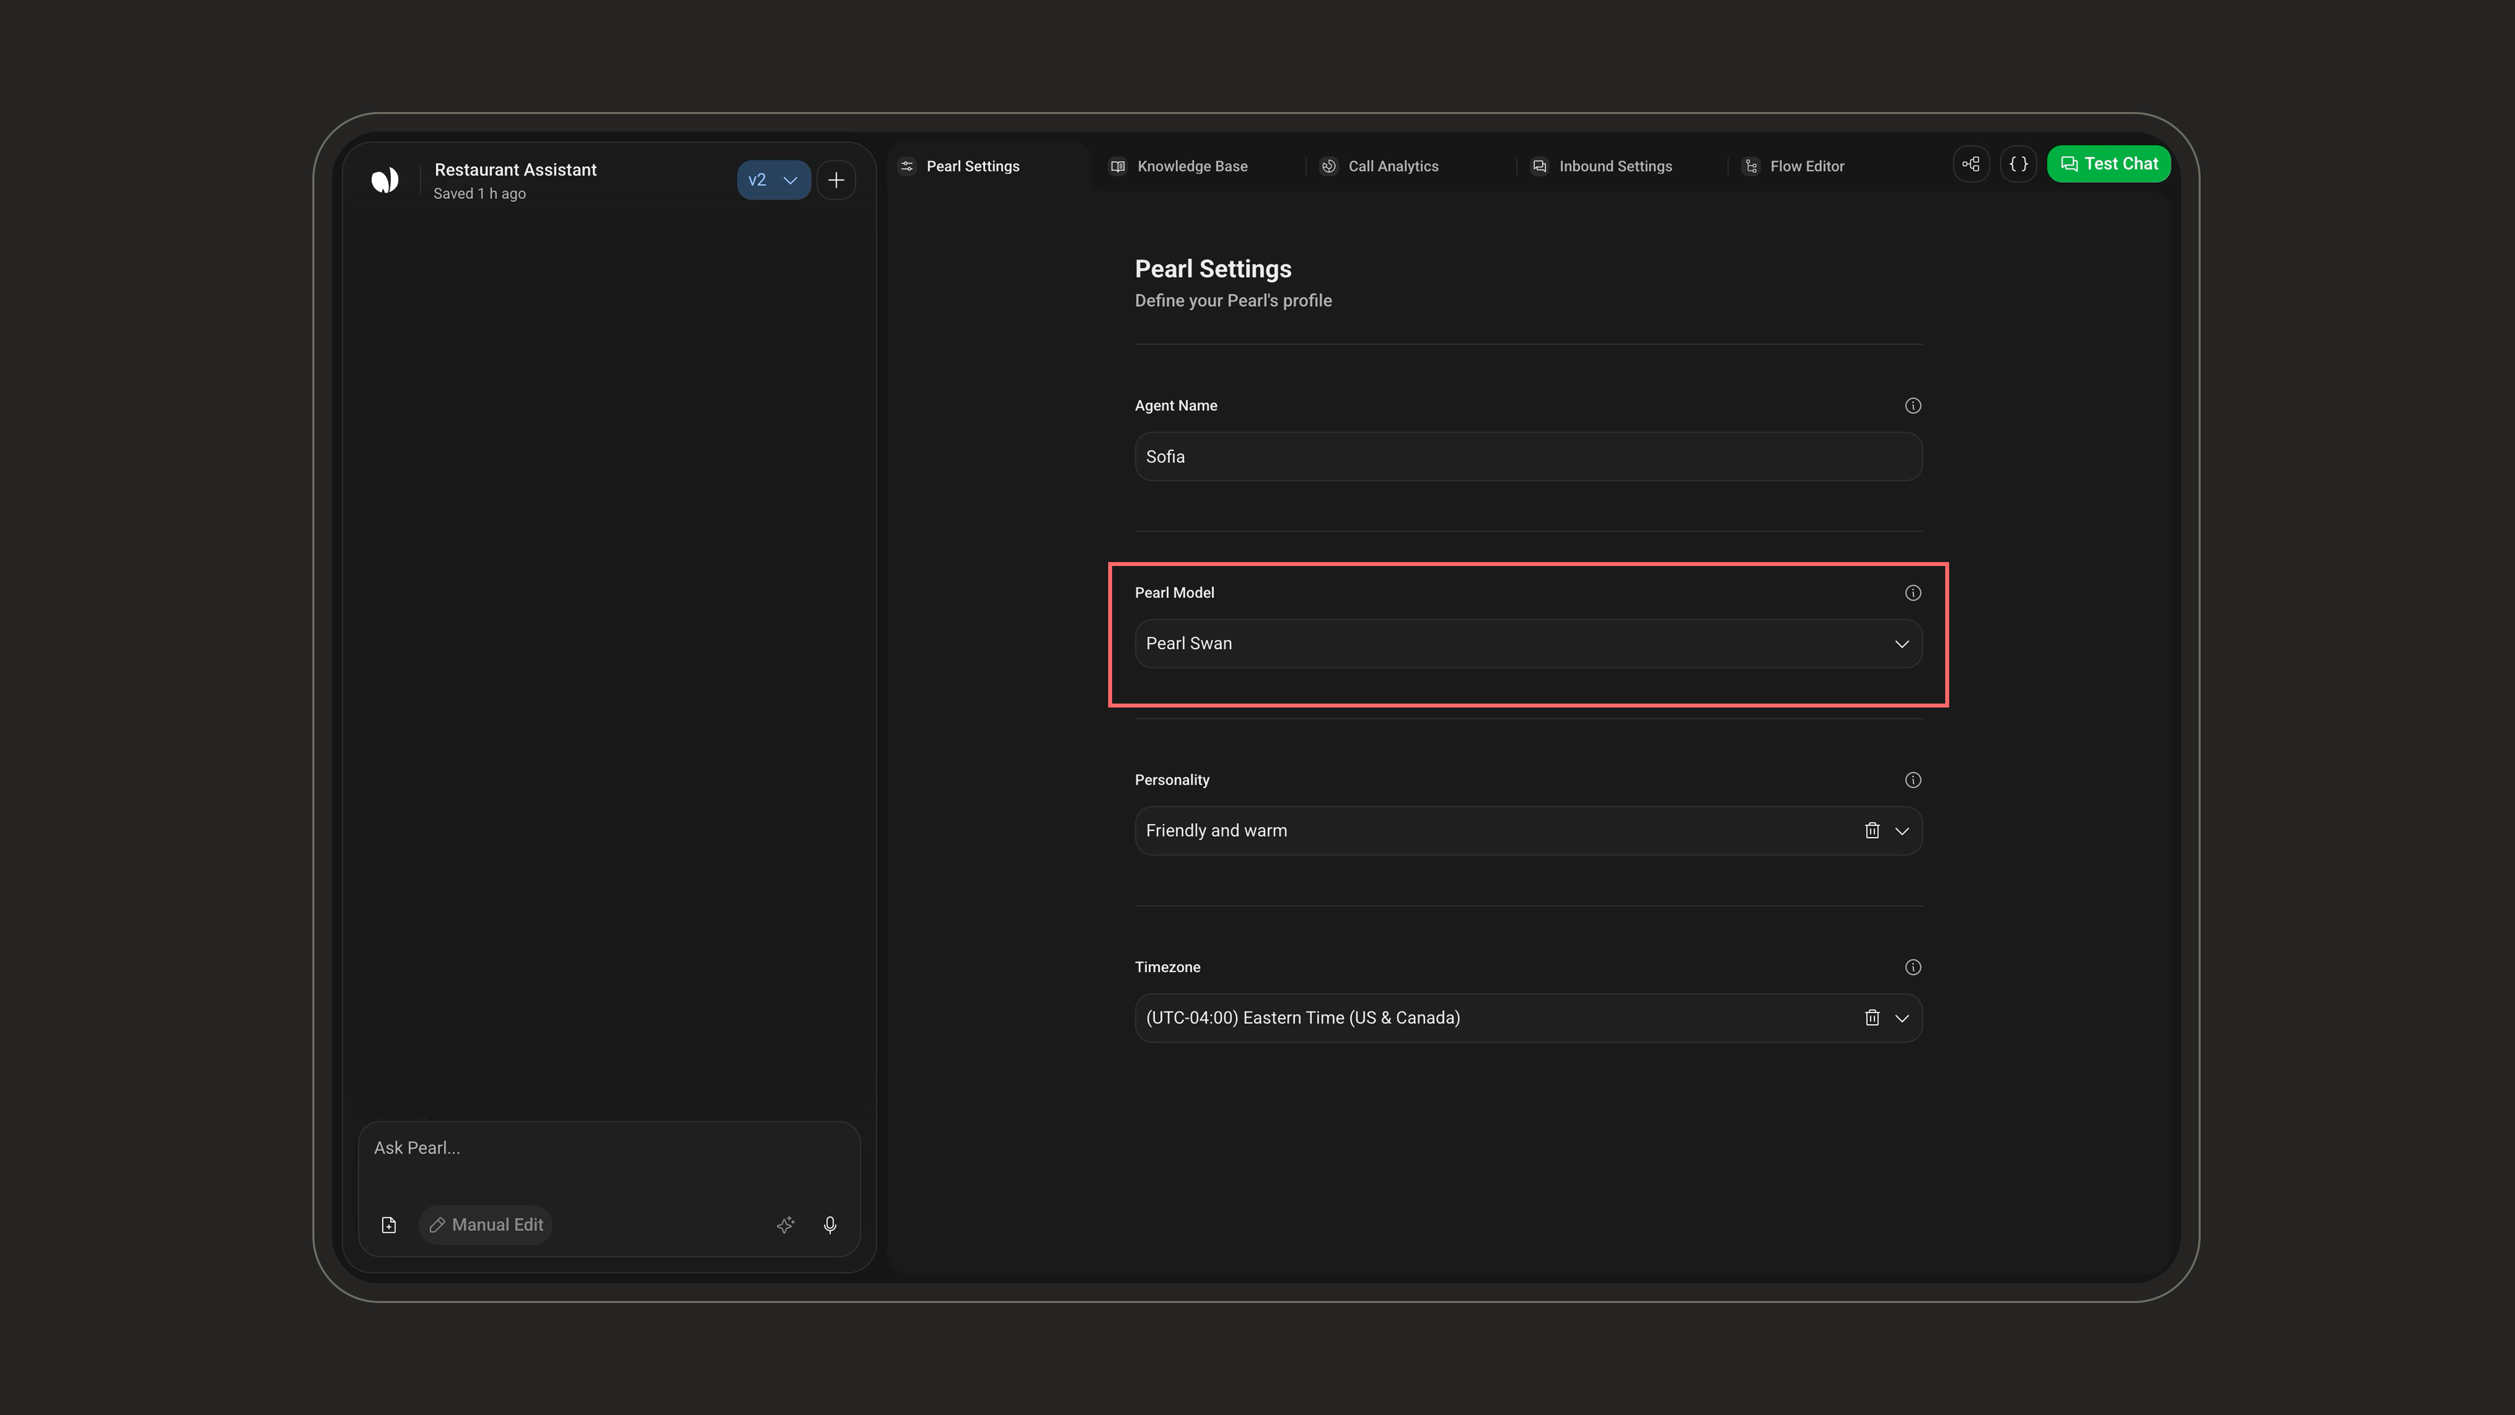Click the sparkle enhance icon
The height and width of the screenshot is (1415, 2515).
pos(785,1224)
